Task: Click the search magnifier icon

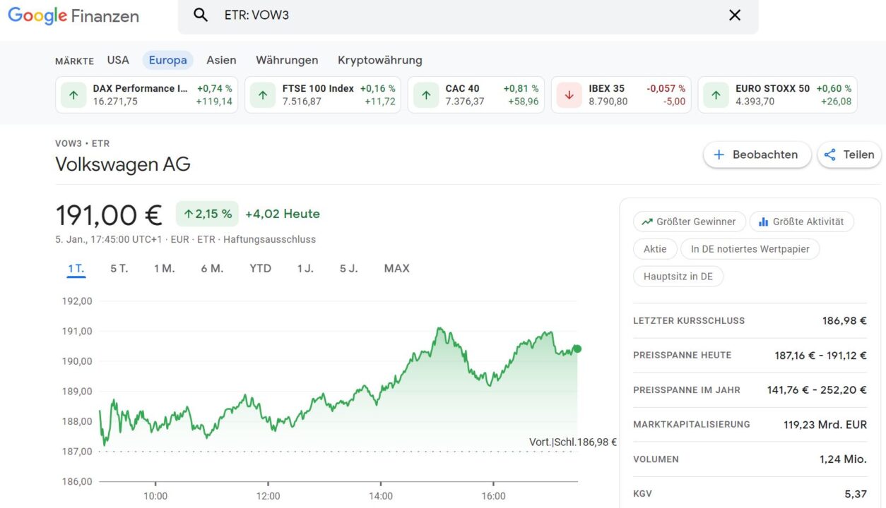Action: coord(200,14)
